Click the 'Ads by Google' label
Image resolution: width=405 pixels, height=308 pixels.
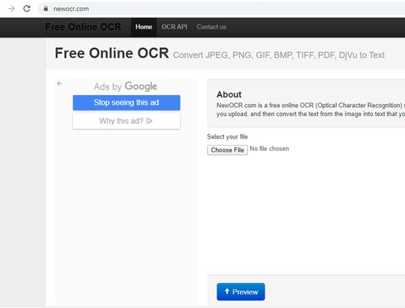126,86
